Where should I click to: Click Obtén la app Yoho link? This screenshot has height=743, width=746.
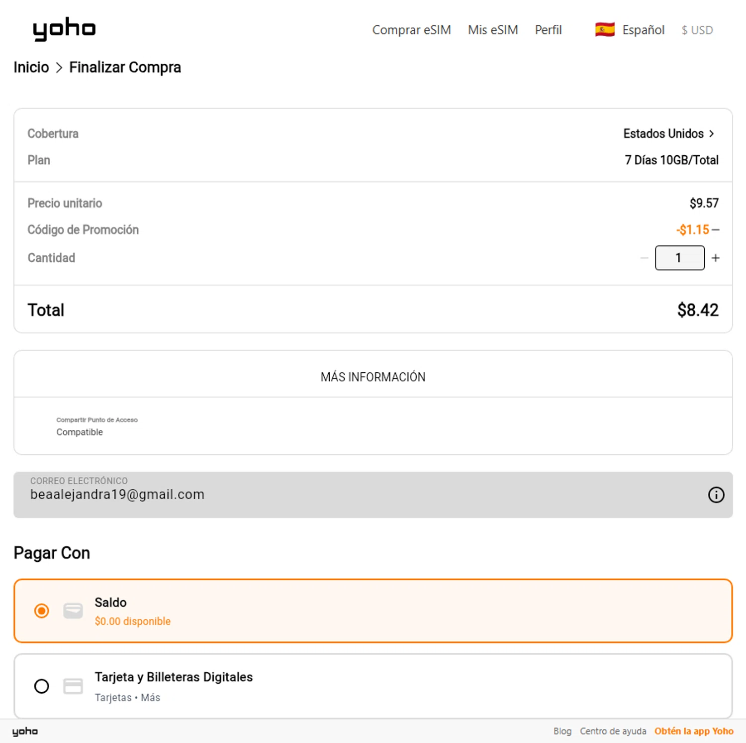pos(694,731)
